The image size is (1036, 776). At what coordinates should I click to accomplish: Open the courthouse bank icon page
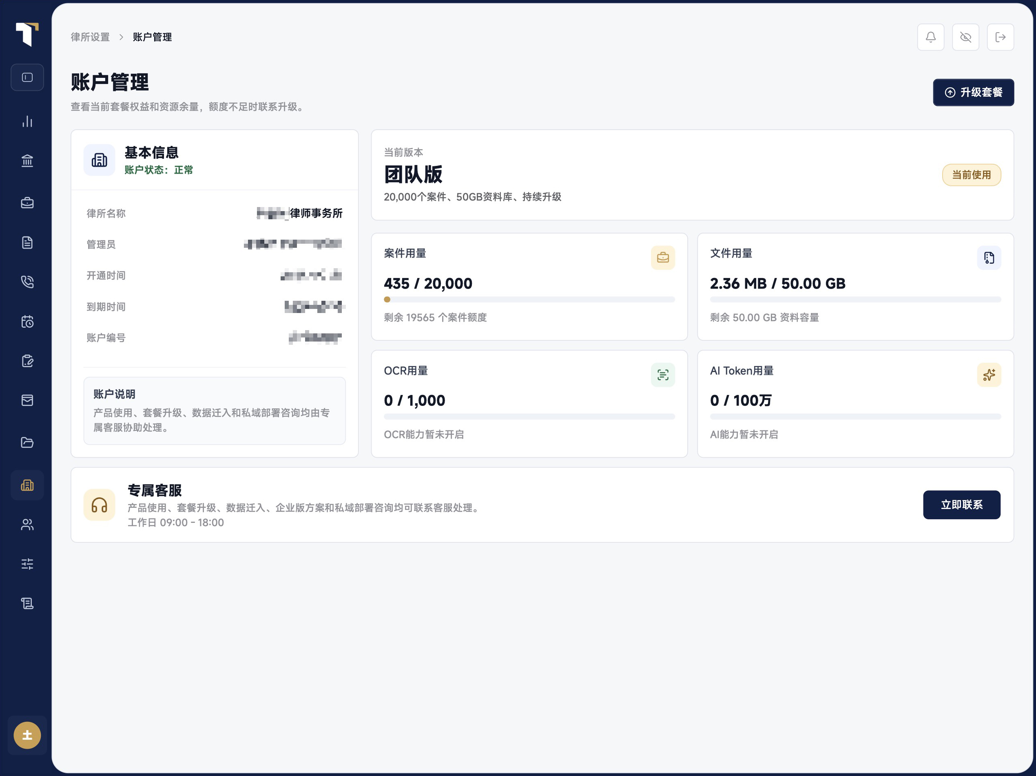pos(27,161)
